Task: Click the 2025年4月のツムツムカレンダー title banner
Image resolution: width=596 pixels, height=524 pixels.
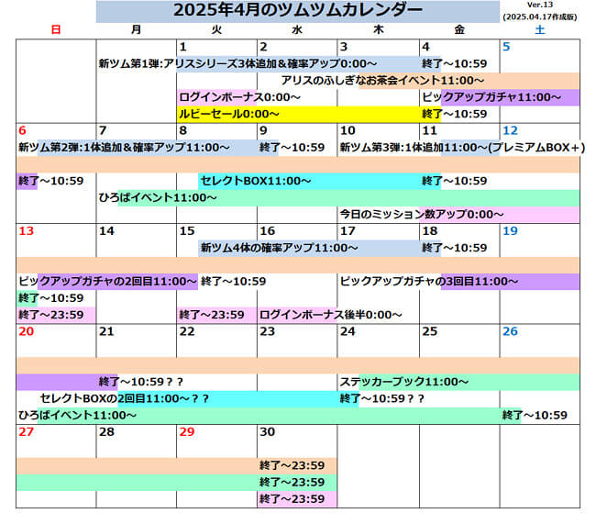Action: (x=298, y=11)
